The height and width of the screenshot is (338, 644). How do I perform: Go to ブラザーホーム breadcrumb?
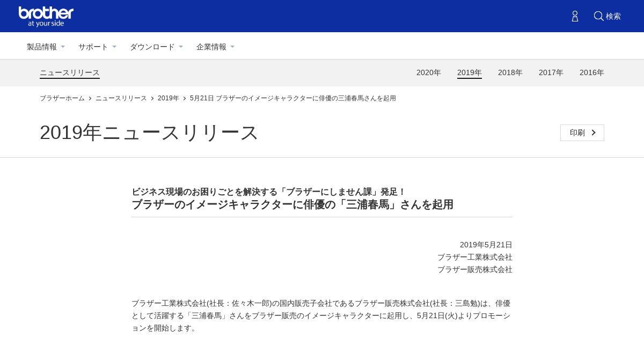coord(62,98)
